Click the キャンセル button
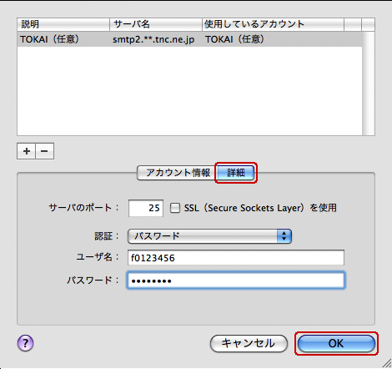 click(x=249, y=343)
